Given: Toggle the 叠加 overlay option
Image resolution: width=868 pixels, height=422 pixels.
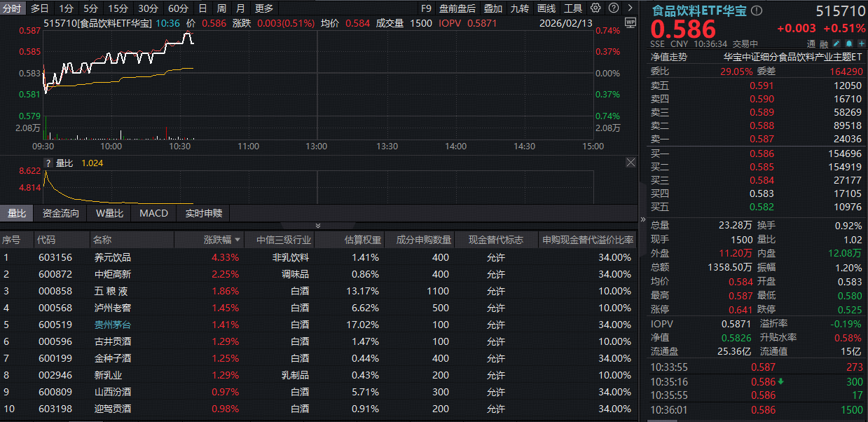Looking at the screenshot, I should (493, 8).
